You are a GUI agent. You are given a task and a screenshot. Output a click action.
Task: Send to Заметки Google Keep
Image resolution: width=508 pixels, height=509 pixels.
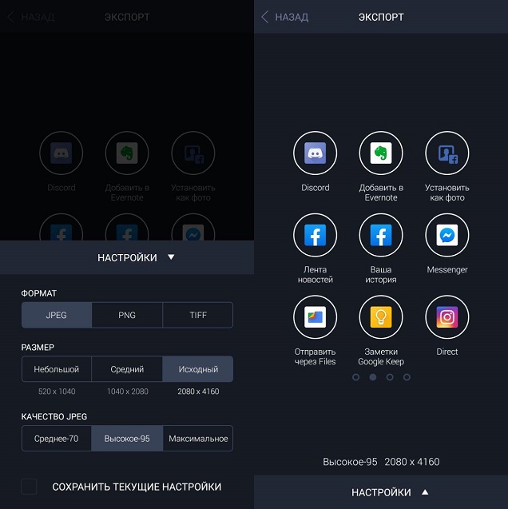[x=381, y=316]
